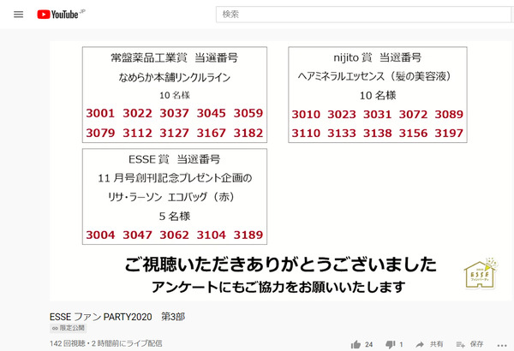Screen dimensions: 514x351
Task: Click the nijito 賞 当選番号 heading
Action: point(377,57)
